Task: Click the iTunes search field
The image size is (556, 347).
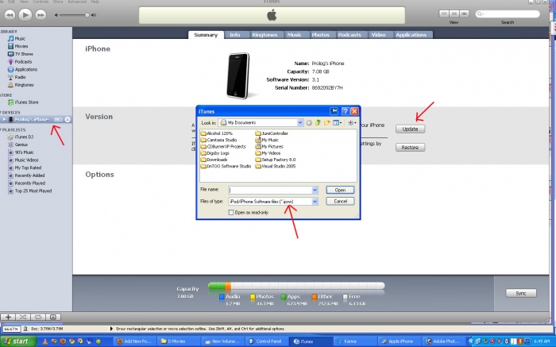Action: tap(508, 13)
